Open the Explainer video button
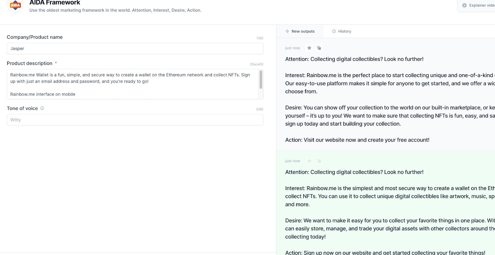The width and height of the screenshot is (495, 255). 476,5
